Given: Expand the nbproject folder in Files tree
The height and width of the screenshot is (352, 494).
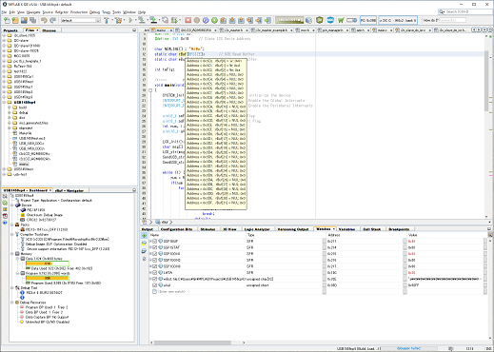Looking at the screenshot, I should (10, 128).
